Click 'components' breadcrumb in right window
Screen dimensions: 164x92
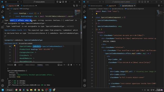coord(93,9)
